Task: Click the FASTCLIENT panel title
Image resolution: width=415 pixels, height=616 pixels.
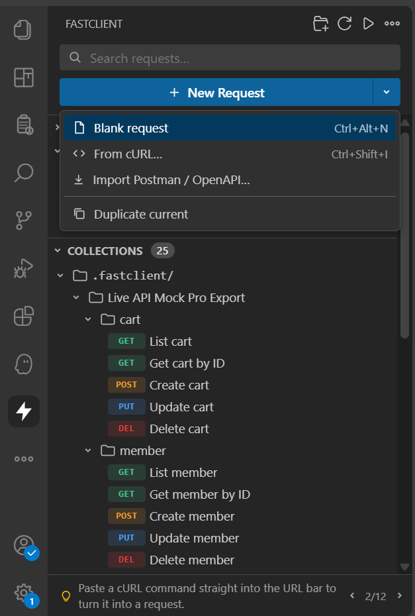Action: 94,24
